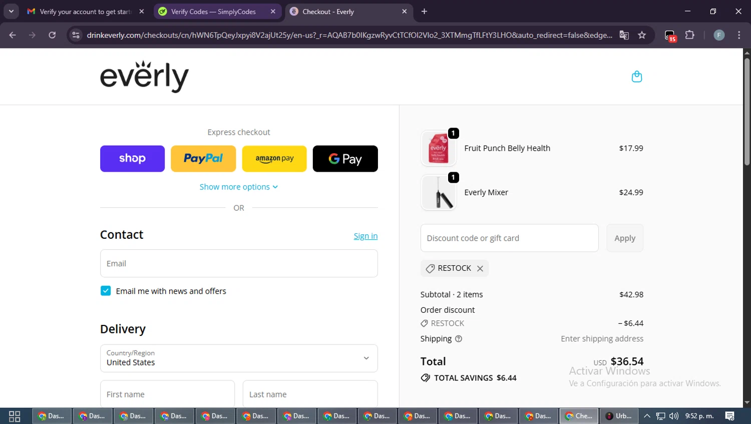
Task: Click the Fruit Punch Belly Health thumbnail
Action: coord(439,148)
